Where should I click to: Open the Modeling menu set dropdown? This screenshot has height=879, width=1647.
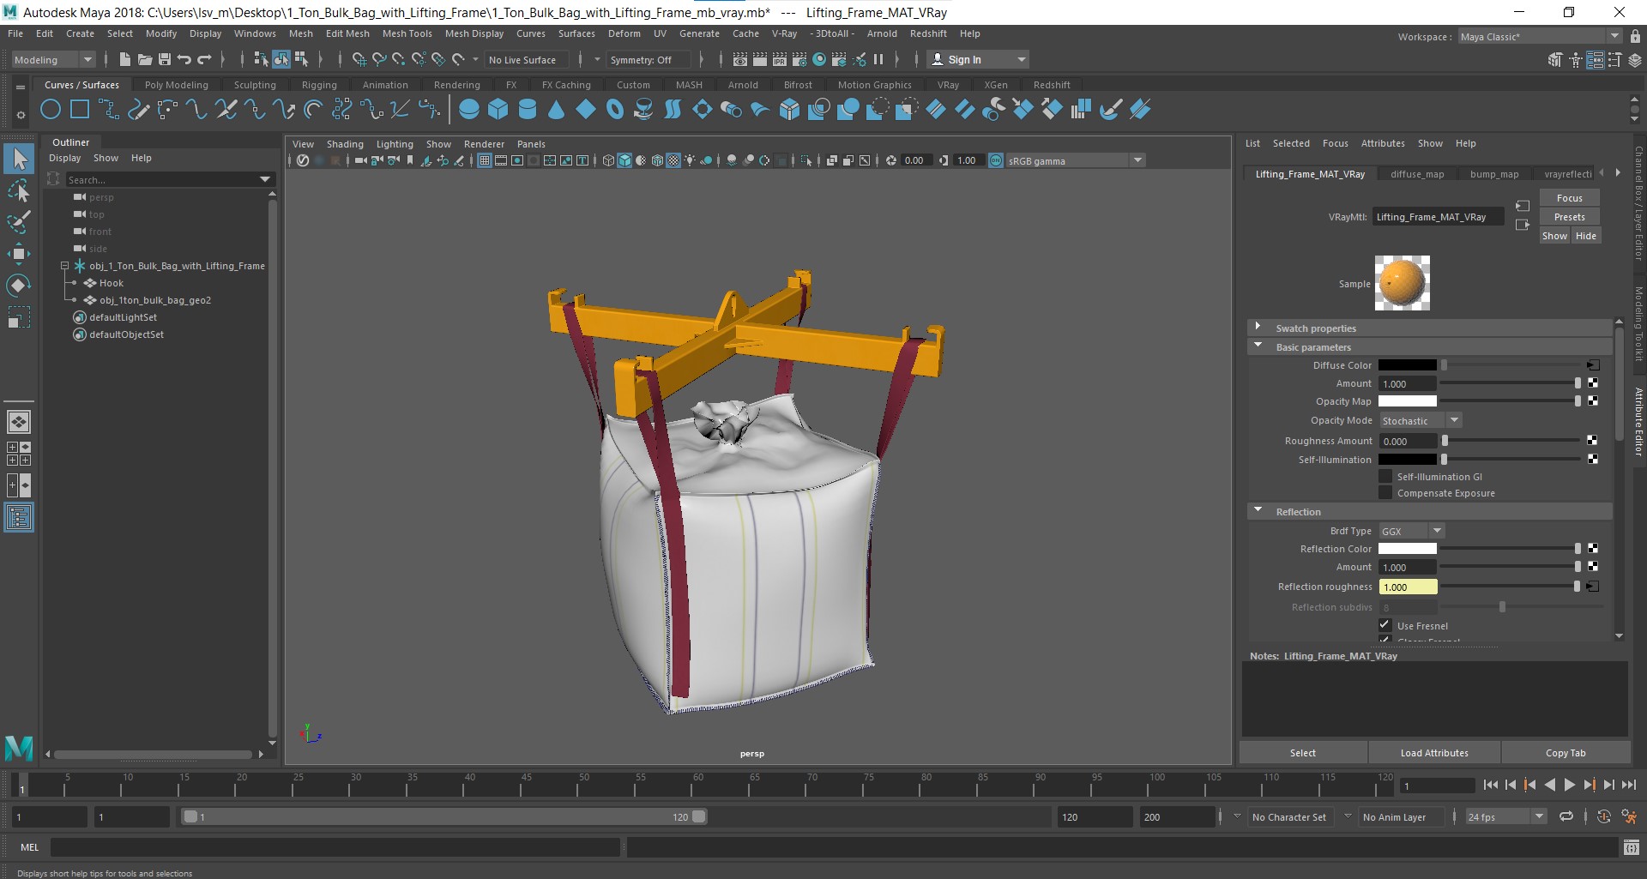52,59
